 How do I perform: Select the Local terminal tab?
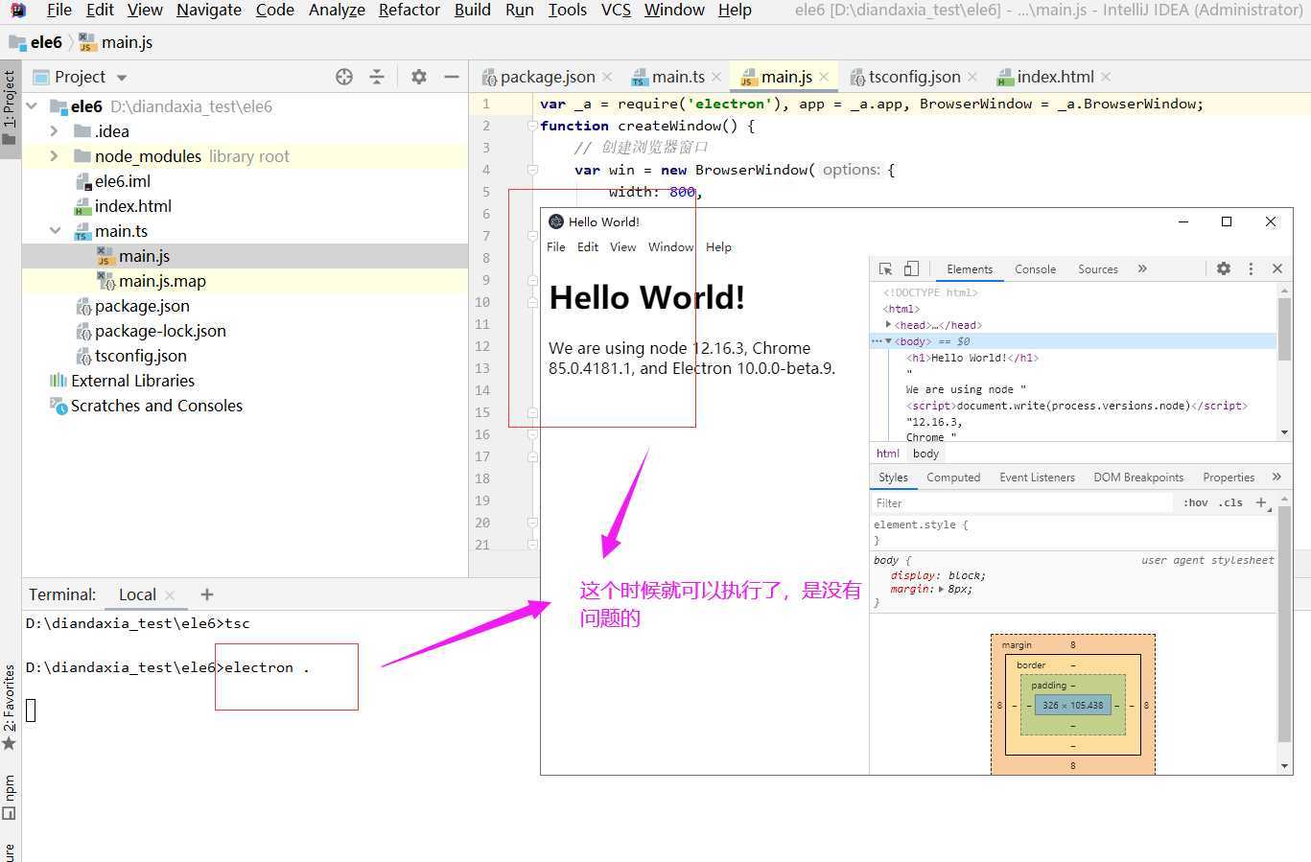pyautogui.click(x=137, y=594)
